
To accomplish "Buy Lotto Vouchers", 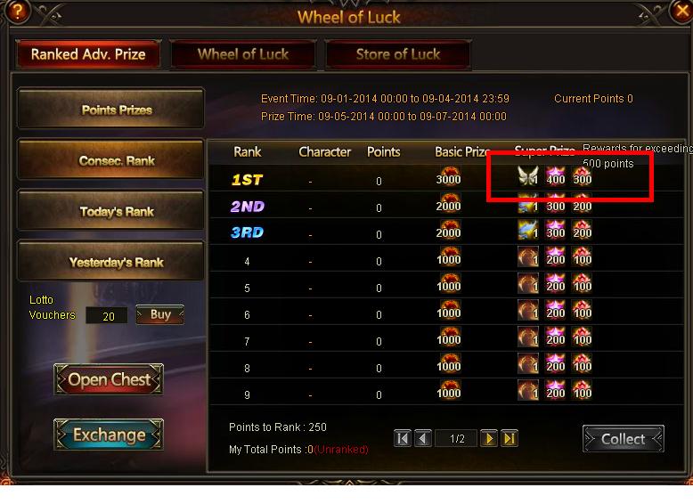I will tap(160, 314).
